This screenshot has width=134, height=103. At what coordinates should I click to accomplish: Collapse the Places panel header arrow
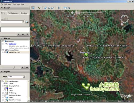click(x=2, y=38)
